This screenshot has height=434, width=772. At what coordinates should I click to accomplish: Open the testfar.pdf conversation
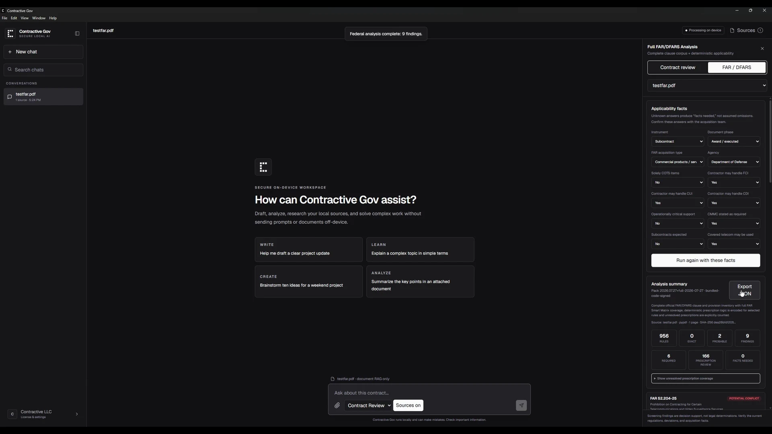click(43, 97)
